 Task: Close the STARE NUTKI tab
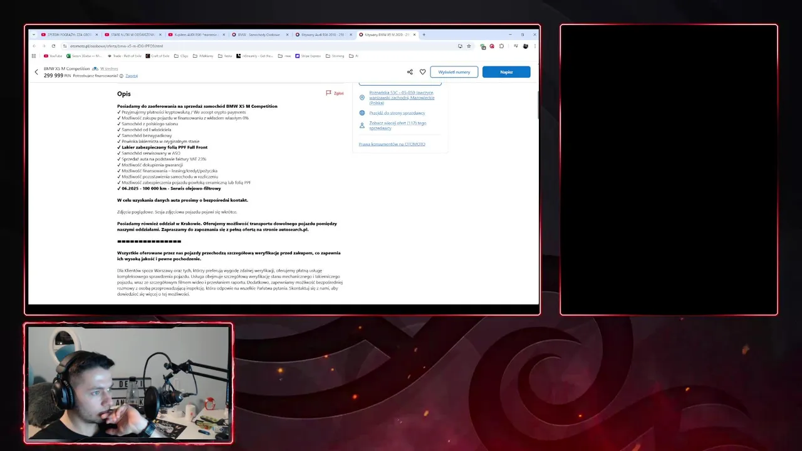(160, 34)
